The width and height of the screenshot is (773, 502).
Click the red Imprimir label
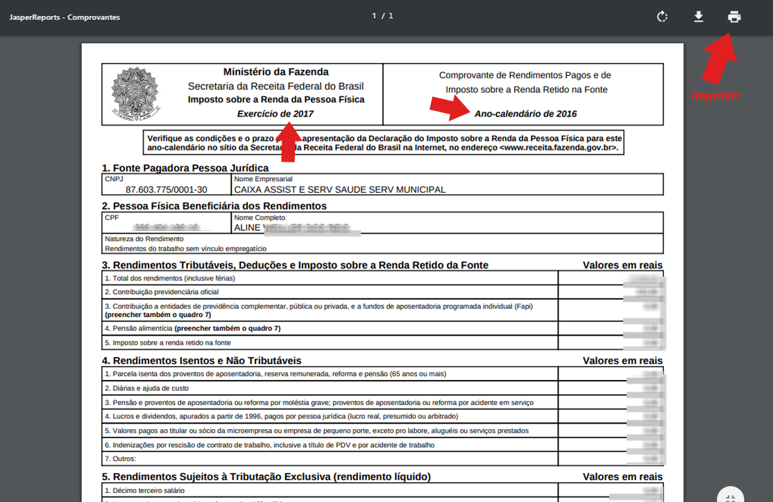pos(715,96)
